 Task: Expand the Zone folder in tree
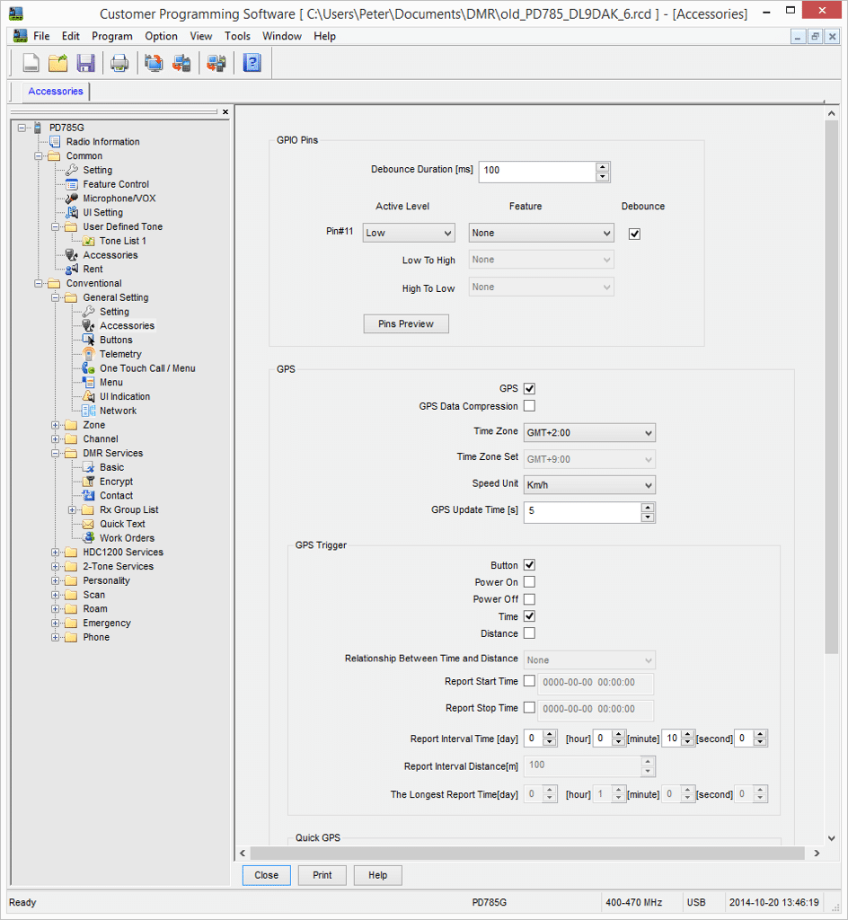(56, 425)
